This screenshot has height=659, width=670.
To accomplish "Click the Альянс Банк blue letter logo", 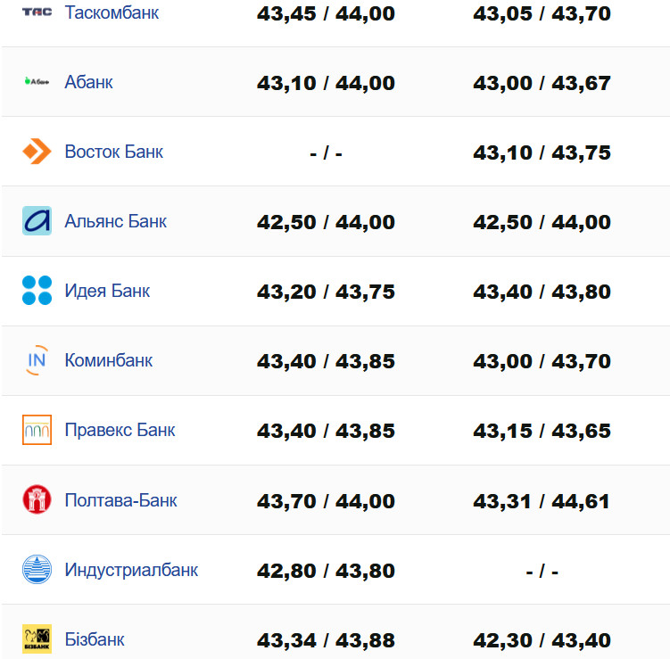I will tap(37, 221).
